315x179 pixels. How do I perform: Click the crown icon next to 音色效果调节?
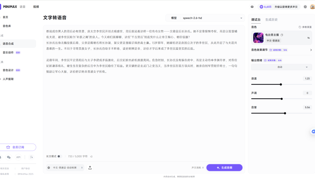(271, 50)
